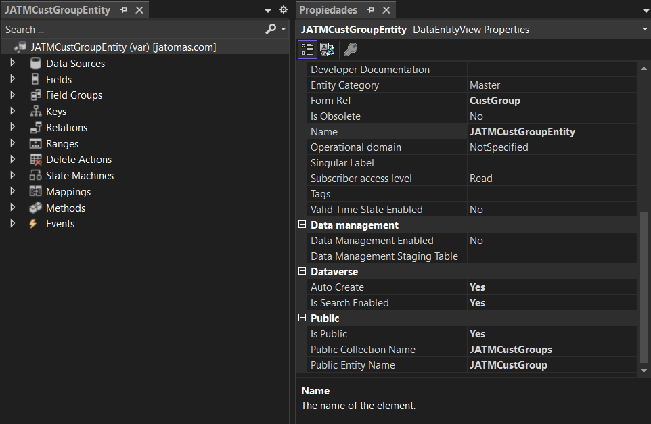This screenshot has height=424, width=651.
Task: Click the Mappings node icon
Action: coord(36,191)
